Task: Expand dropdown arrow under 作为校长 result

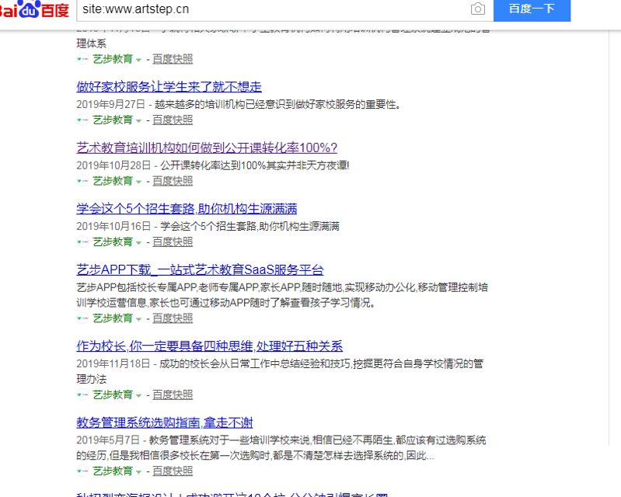Action: pyautogui.click(x=138, y=396)
